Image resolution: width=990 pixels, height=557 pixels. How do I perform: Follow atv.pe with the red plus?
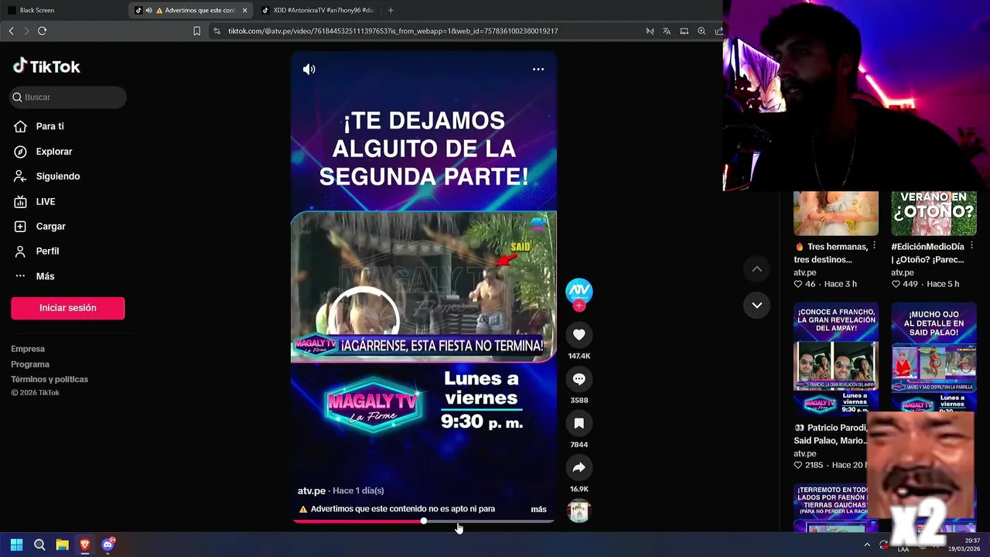point(579,306)
